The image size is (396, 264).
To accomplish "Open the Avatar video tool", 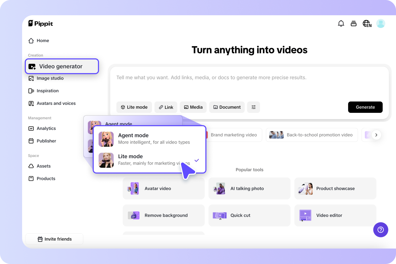I will point(164,189).
